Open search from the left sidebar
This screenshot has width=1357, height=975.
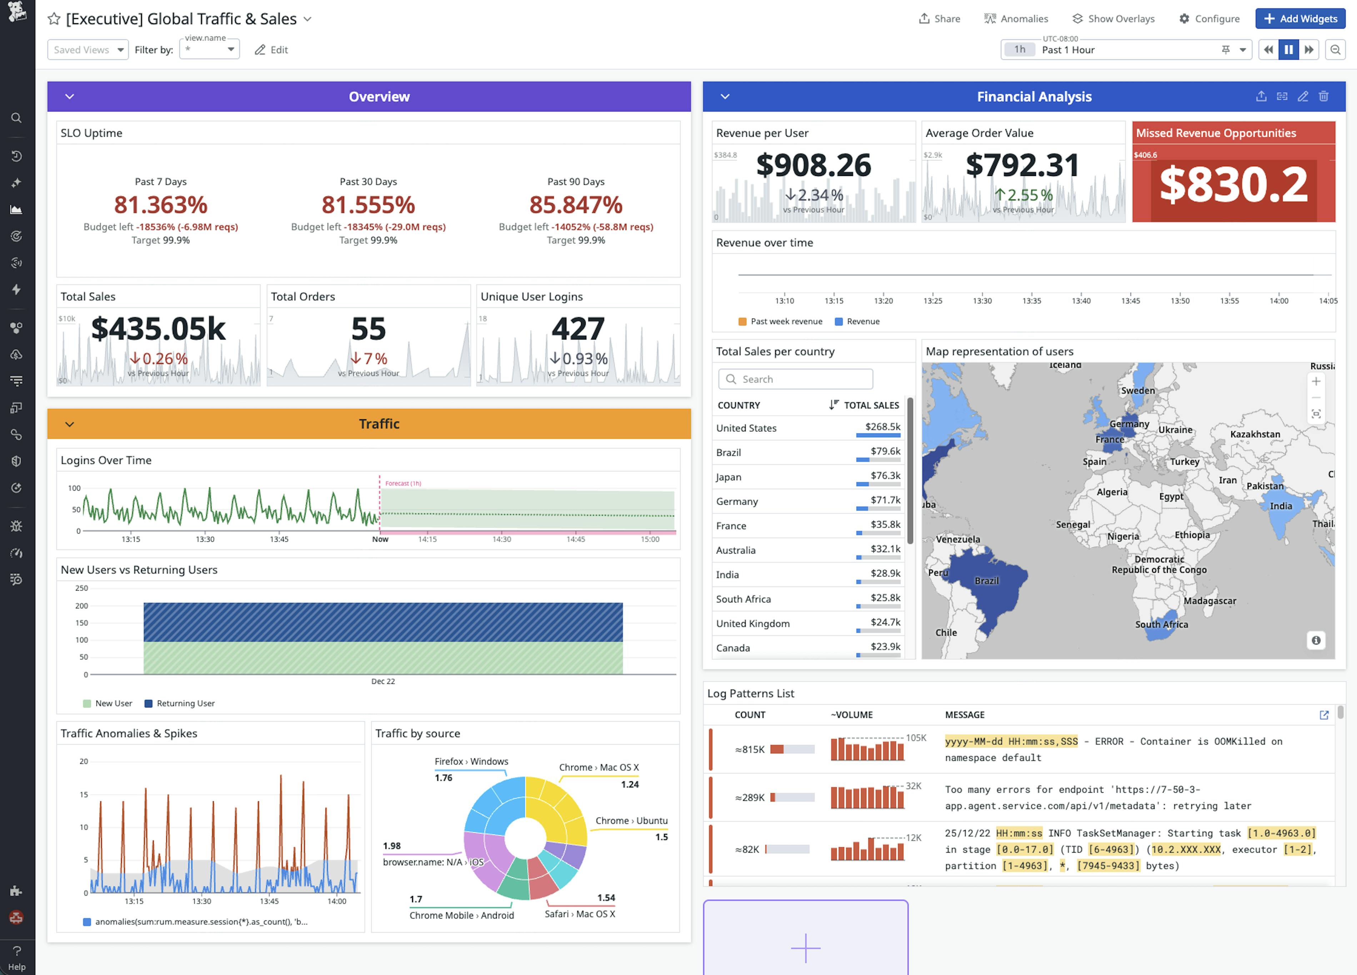click(17, 118)
